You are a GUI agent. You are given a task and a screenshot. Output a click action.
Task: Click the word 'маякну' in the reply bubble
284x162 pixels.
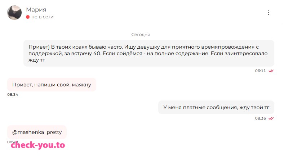click(x=81, y=85)
